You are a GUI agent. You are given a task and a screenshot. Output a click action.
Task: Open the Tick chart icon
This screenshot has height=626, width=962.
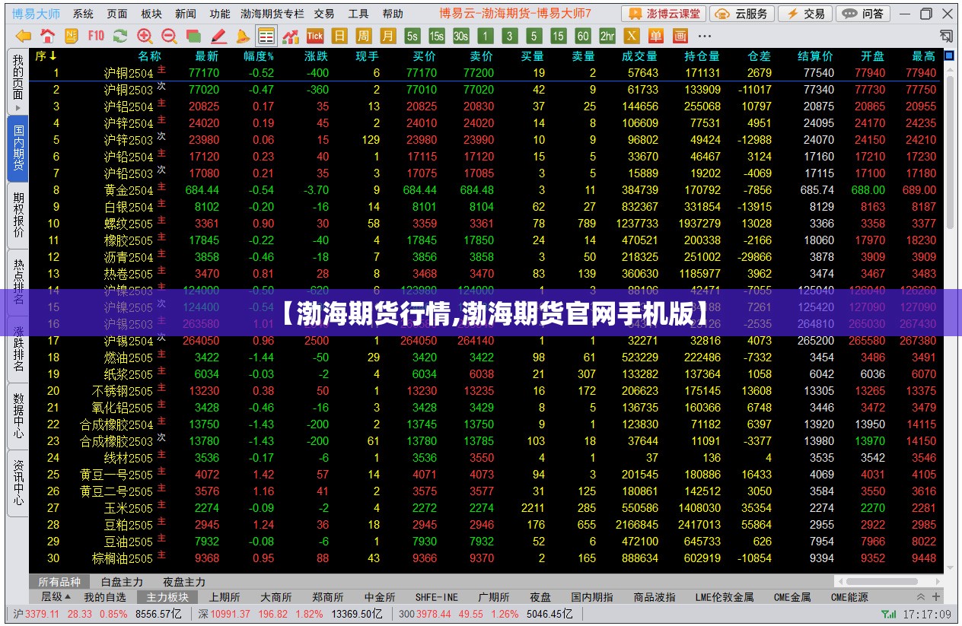point(315,36)
